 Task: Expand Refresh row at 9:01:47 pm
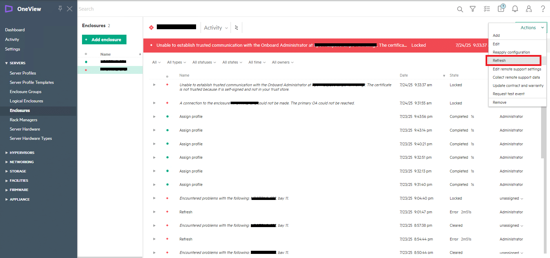click(154, 212)
